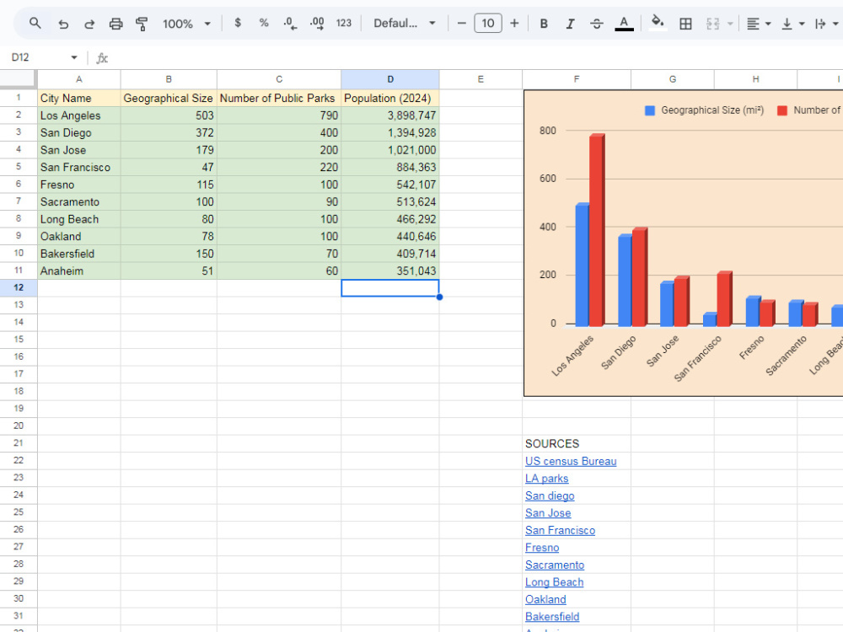843x632 pixels.
Task: Open the US census Bureau link
Action: [x=571, y=461]
